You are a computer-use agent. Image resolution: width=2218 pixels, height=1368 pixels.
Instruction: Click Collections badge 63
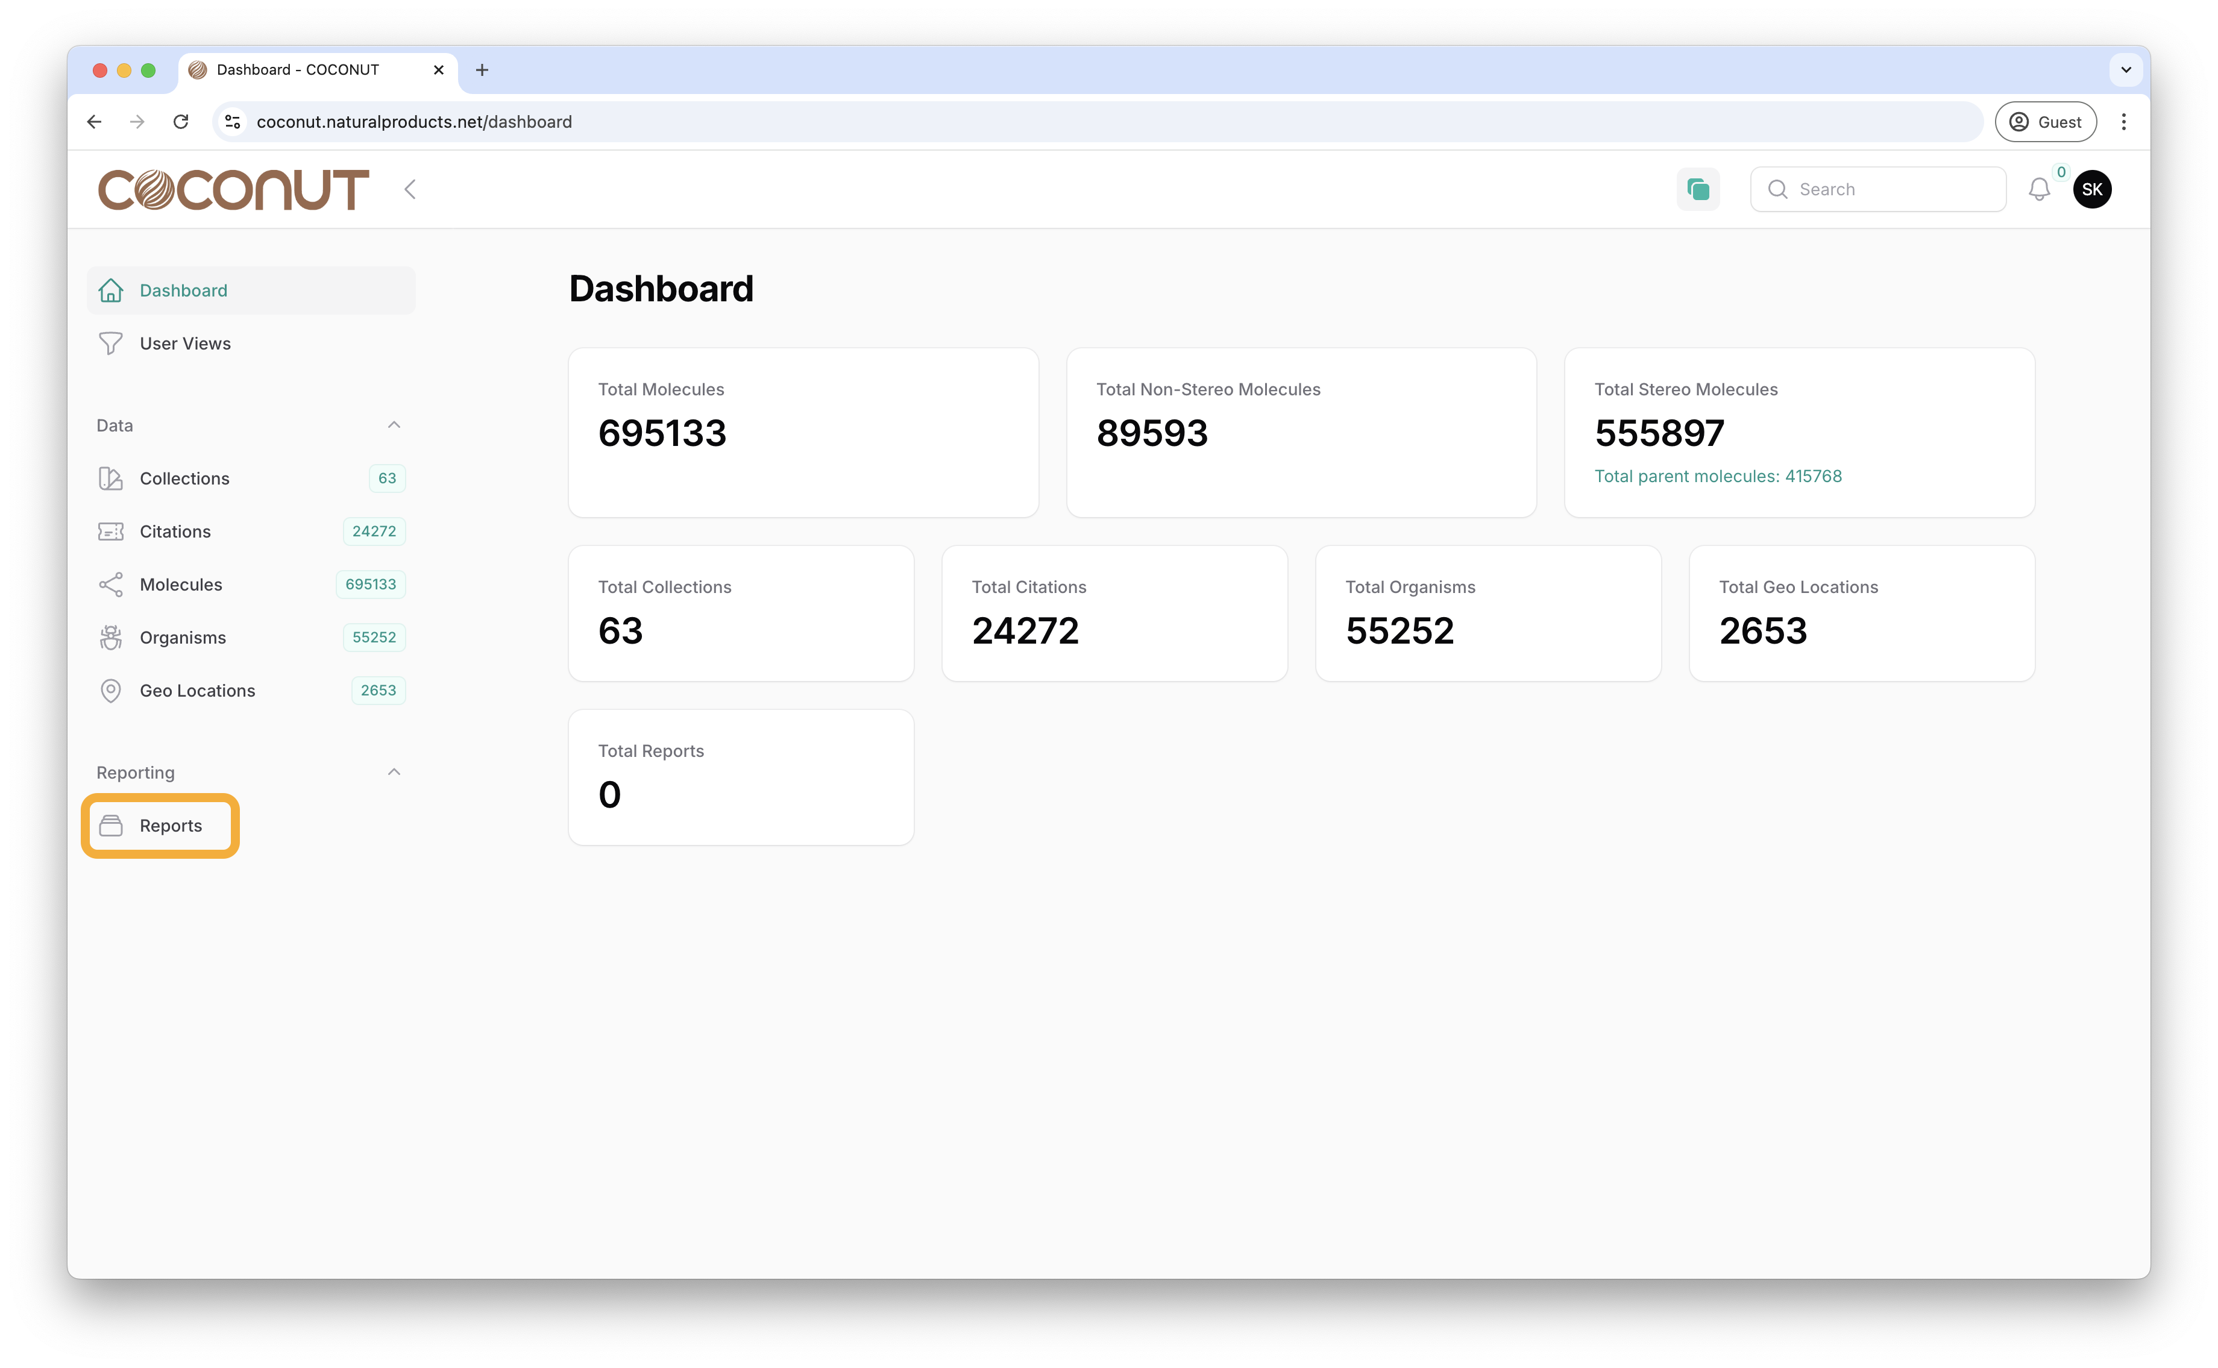coord(388,478)
